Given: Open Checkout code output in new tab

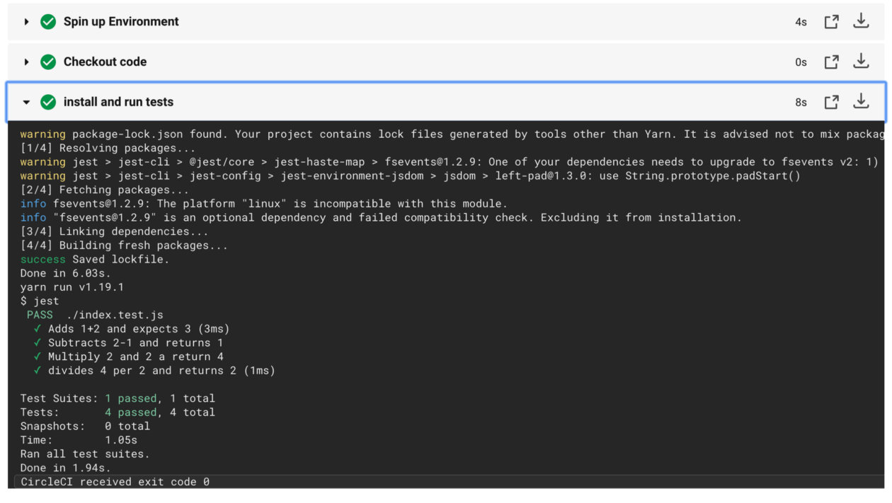Looking at the screenshot, I should [x=831, y=62].
